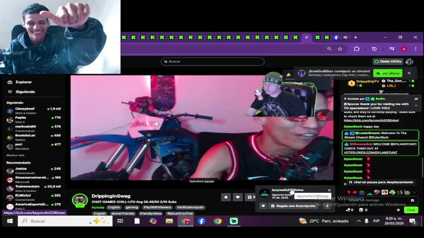Resume chat paused for scrolling
The height and width of the screenshot is (238, 424).
[x=381, y=182]
